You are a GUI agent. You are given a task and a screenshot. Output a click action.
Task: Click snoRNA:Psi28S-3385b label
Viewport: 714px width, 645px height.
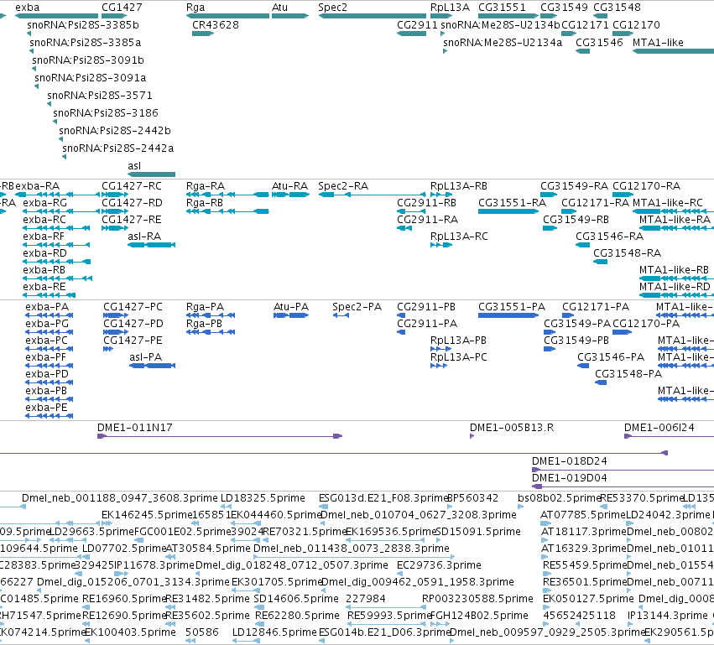(83, 25)
